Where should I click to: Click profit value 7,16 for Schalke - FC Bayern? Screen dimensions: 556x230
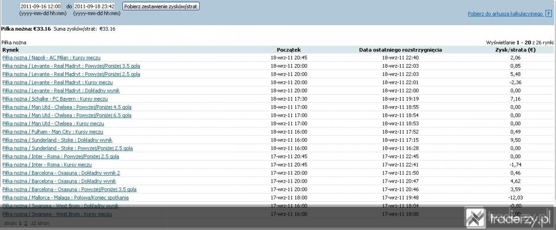(x=516, y=99)
